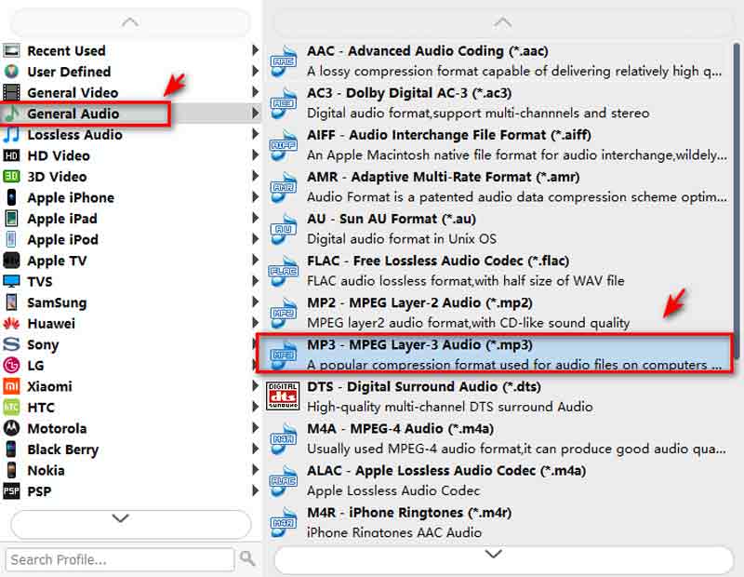Click the M4R ringtone format icon
Viewport: 744px width, 577px height.
[284, 522]
